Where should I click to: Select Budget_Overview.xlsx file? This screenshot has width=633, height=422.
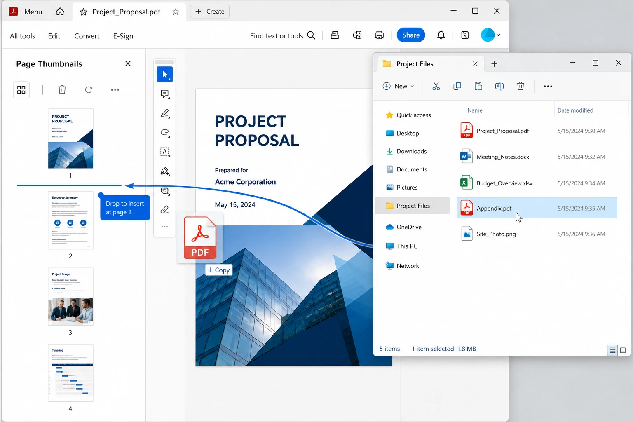537,183
